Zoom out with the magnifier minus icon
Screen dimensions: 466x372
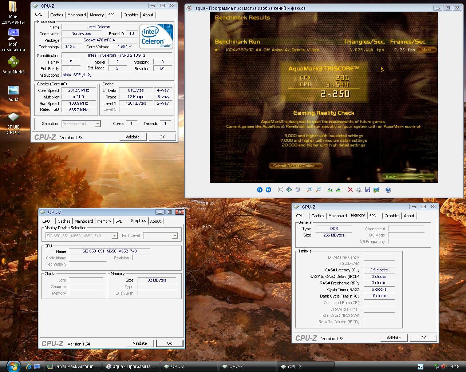click(x=318, y=190)
